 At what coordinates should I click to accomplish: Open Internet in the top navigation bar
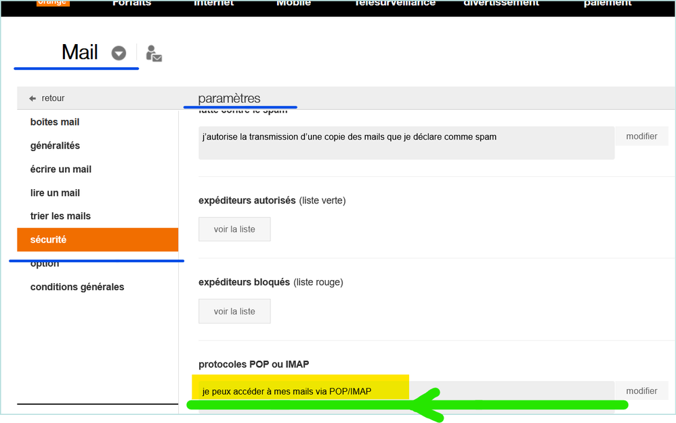pos(214,3)
